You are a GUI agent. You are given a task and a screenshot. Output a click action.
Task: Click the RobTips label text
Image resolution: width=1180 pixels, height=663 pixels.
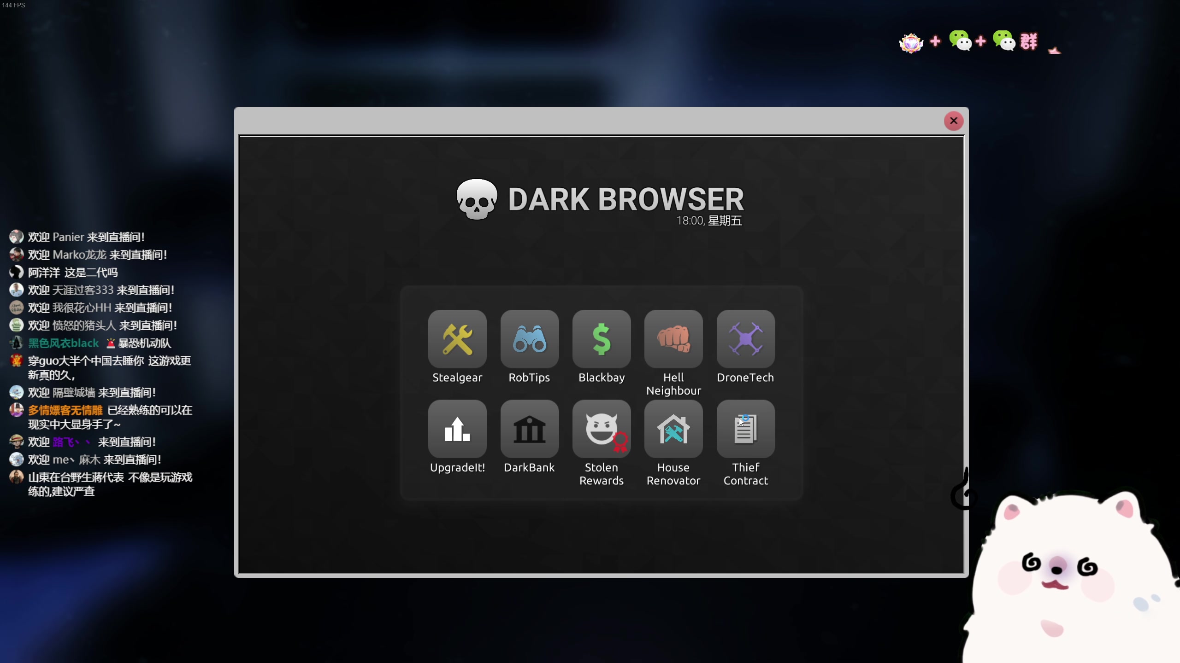(x=529, y=378)
